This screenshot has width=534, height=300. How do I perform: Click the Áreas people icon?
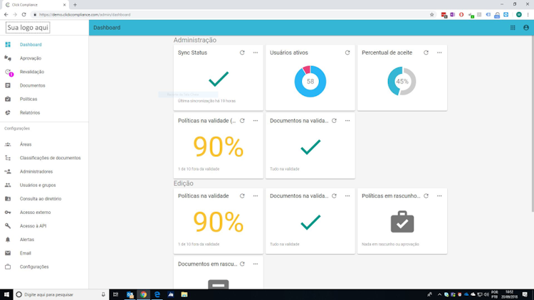point(8,144)
